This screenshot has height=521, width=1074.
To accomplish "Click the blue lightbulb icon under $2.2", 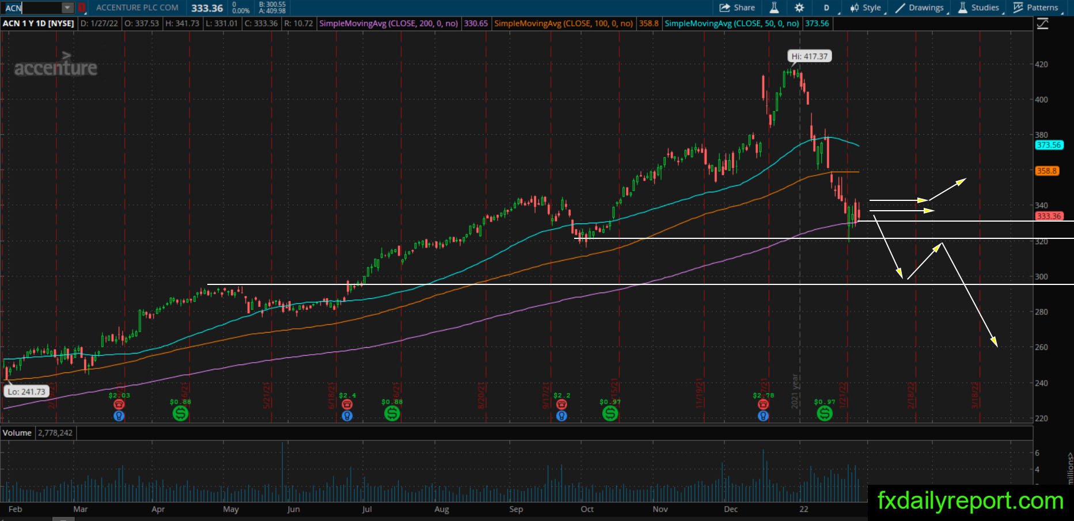I will click(x=561, y=416).
